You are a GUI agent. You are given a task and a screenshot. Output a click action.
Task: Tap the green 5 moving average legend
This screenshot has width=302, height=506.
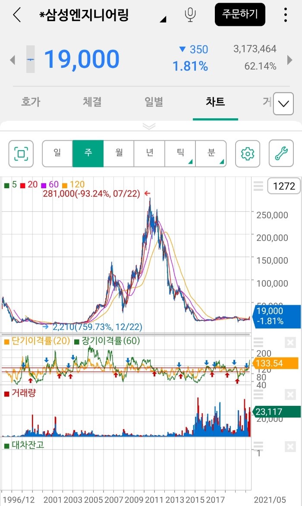(11, 185)
